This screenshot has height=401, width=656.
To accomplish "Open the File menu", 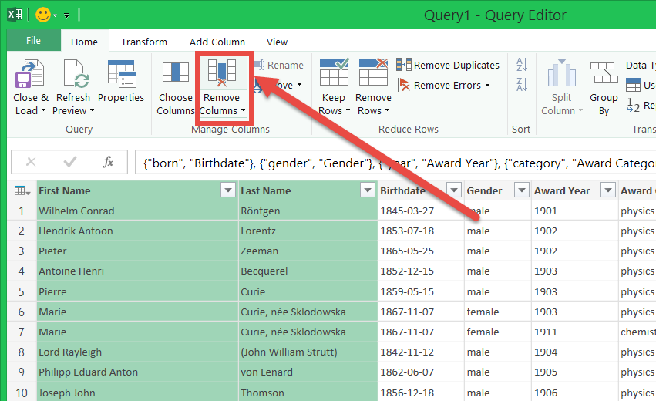I will pos(34,41).
